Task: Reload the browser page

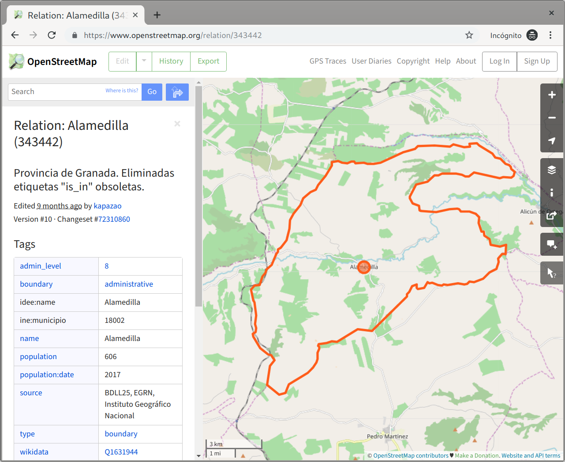Action: [52, 35]
